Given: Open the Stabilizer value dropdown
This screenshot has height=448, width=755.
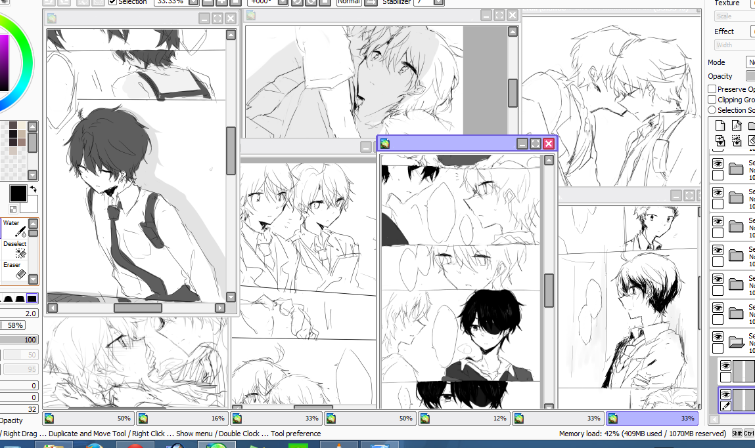Looking at the screenshot, I should 438,2.
